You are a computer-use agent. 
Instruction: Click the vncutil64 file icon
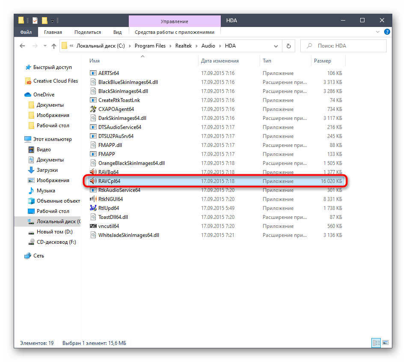tap(93, 226)
